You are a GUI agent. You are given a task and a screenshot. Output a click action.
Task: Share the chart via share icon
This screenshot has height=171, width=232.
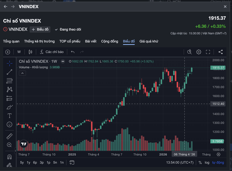(x=221, y=52)
